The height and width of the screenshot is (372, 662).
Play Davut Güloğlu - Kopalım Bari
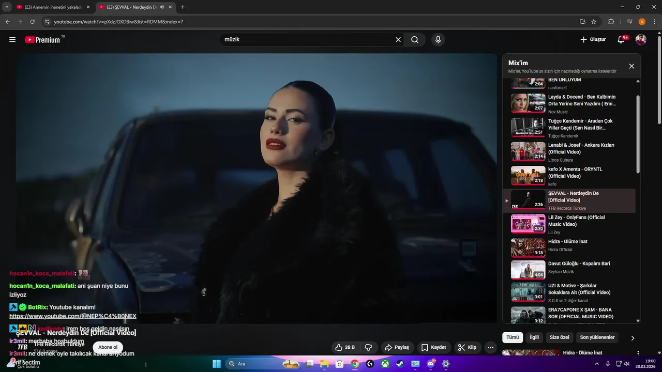(x=569, y=269)
